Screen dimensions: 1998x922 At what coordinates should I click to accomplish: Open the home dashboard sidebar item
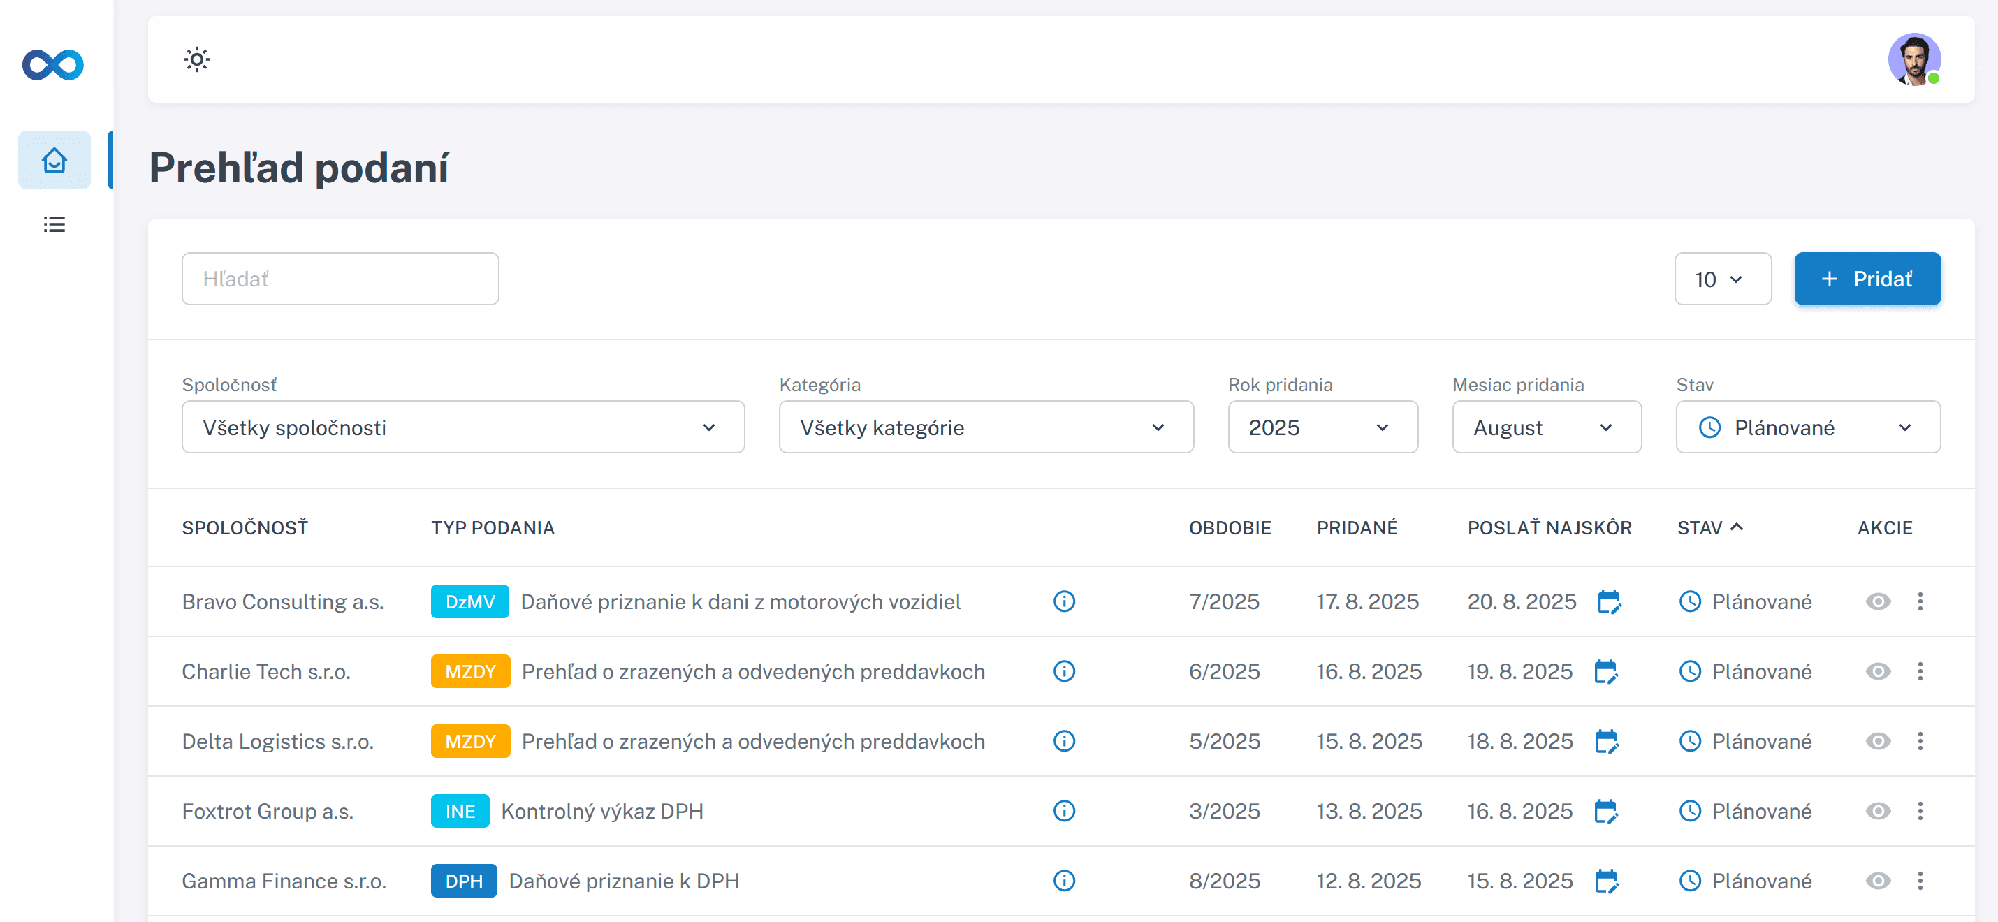pyautogui.click(x=54, y=161)
